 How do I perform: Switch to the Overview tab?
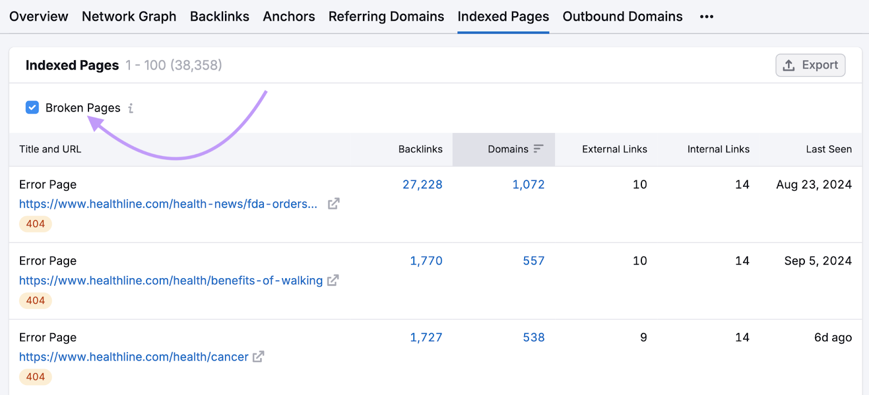(x=39, y=17)
